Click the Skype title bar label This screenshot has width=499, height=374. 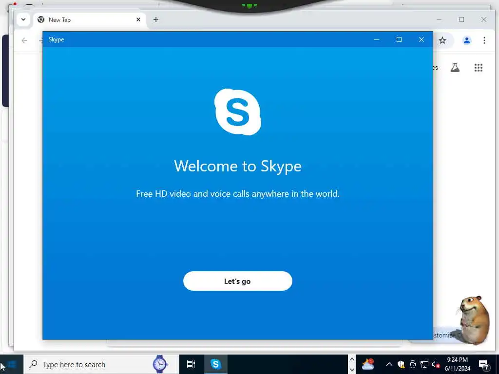click(57, 39)
